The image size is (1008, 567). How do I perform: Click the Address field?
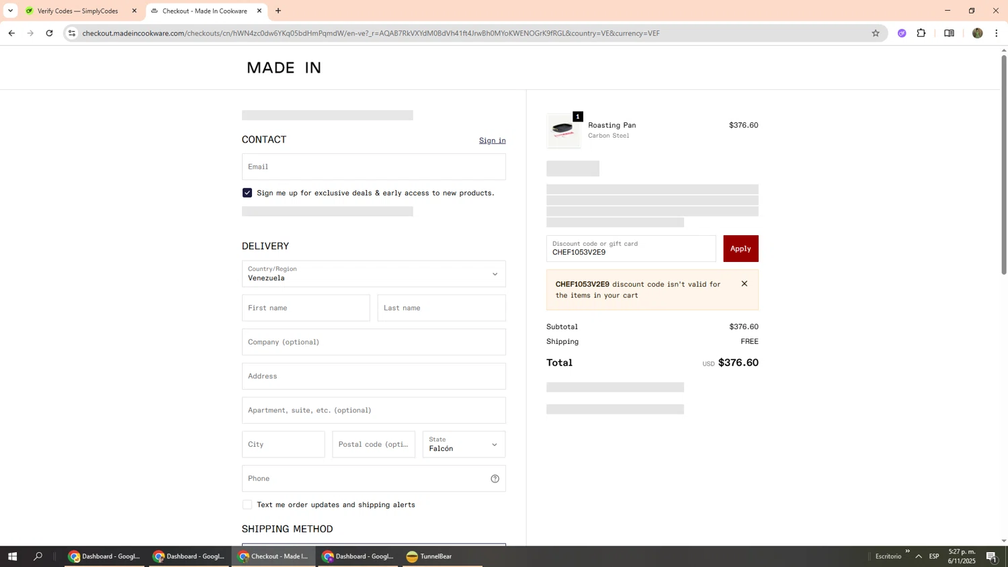[x=374, y=376]
